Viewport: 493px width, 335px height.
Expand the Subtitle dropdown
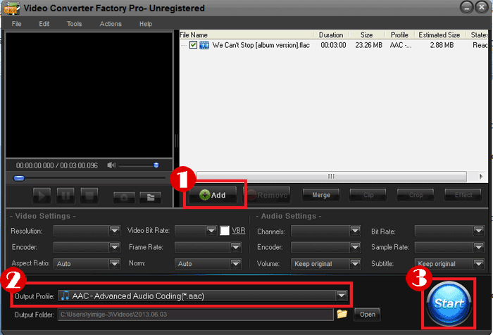(478, 264)
